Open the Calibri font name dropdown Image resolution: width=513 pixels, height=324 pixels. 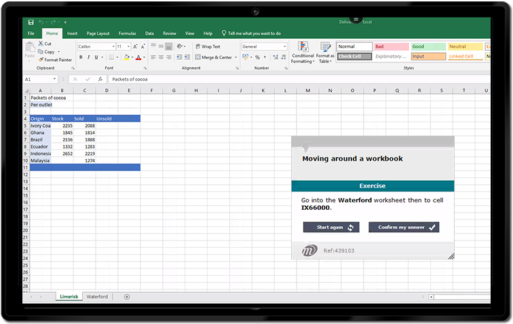112,47
